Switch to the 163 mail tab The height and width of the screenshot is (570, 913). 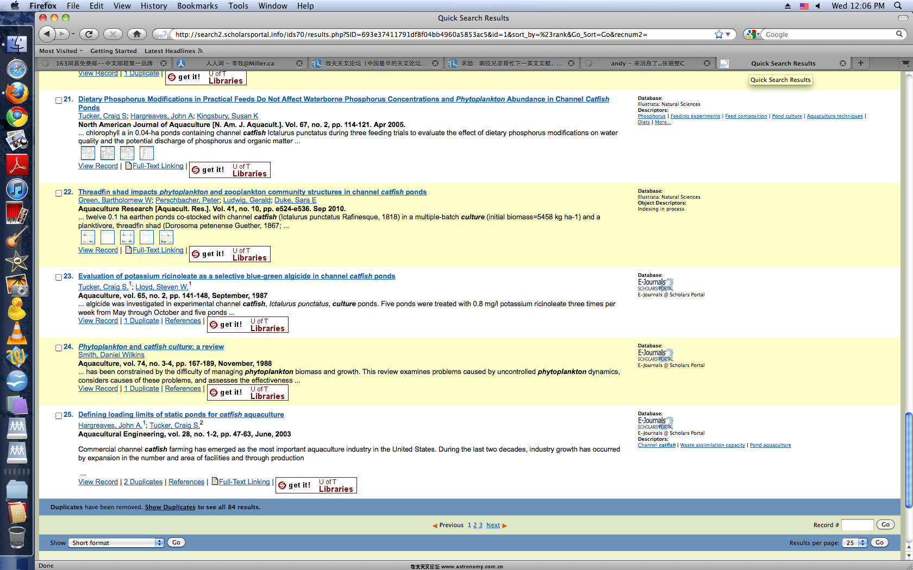103,64
